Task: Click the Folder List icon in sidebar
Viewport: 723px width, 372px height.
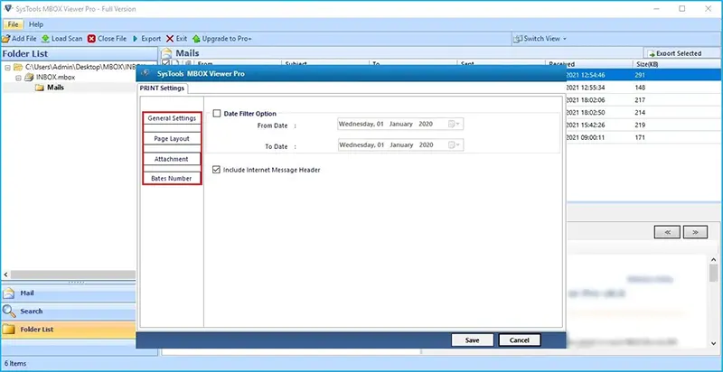Action: (9, 330)
